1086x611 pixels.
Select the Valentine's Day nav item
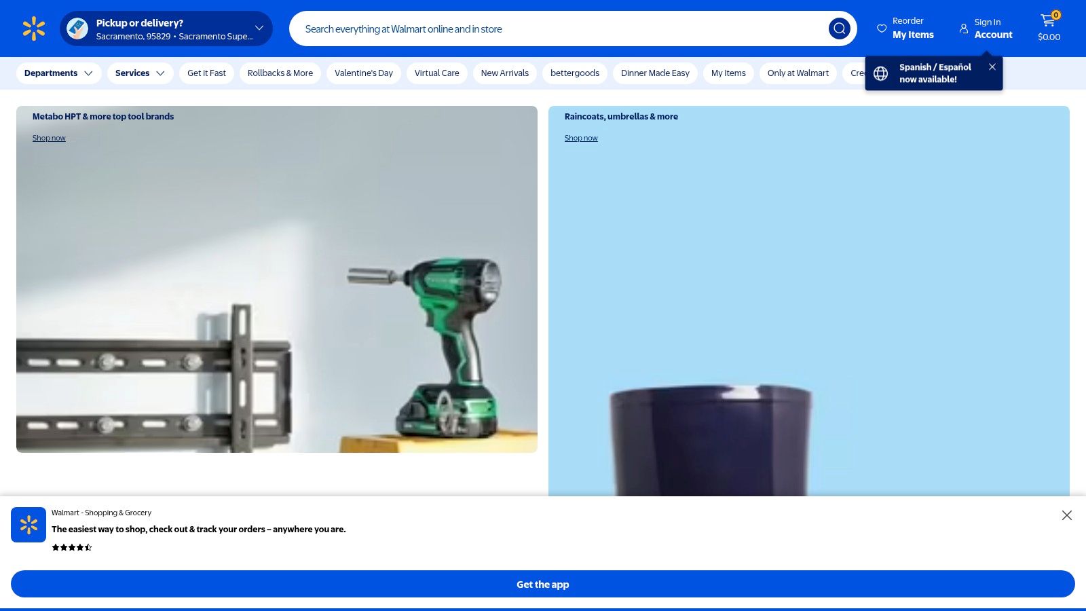pyautogui.click(x=364, y=73)
